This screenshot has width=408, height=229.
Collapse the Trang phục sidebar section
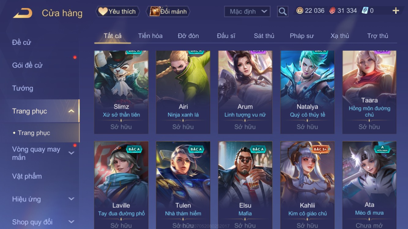pos(71,111)
